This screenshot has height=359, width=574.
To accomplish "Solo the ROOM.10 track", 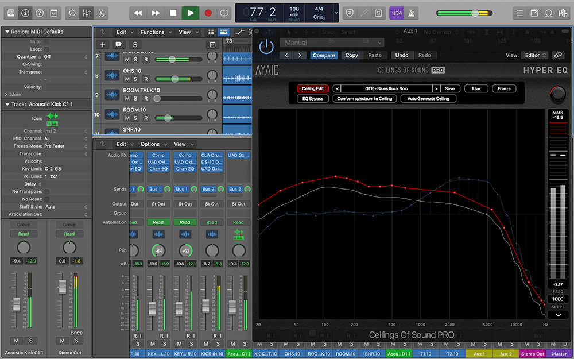I will [135, 118].
